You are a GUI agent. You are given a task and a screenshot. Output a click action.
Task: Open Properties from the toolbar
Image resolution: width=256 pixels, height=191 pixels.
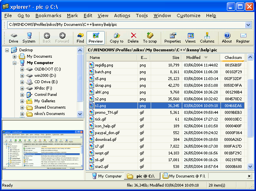(x=173, y=38)
